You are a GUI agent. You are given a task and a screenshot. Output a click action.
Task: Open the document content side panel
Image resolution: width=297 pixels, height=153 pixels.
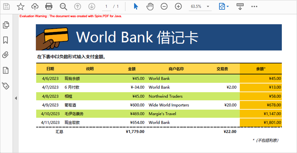6,71
